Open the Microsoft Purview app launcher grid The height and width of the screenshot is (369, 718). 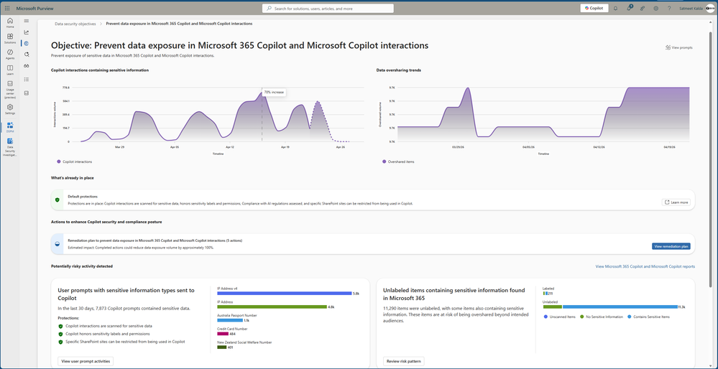(7, 9)
